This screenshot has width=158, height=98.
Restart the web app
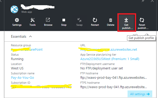(x=95, y=22)
